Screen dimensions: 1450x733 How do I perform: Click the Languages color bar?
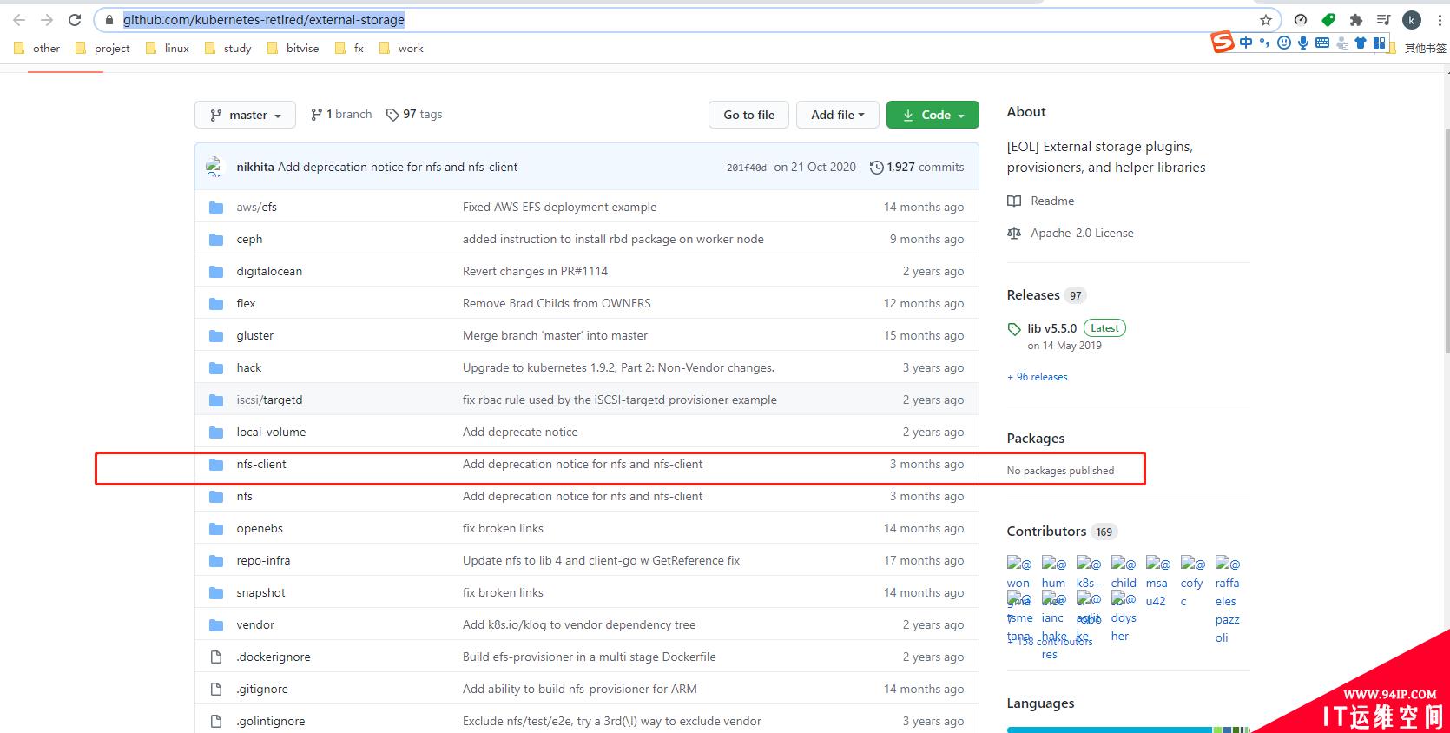pos(1128,730)
